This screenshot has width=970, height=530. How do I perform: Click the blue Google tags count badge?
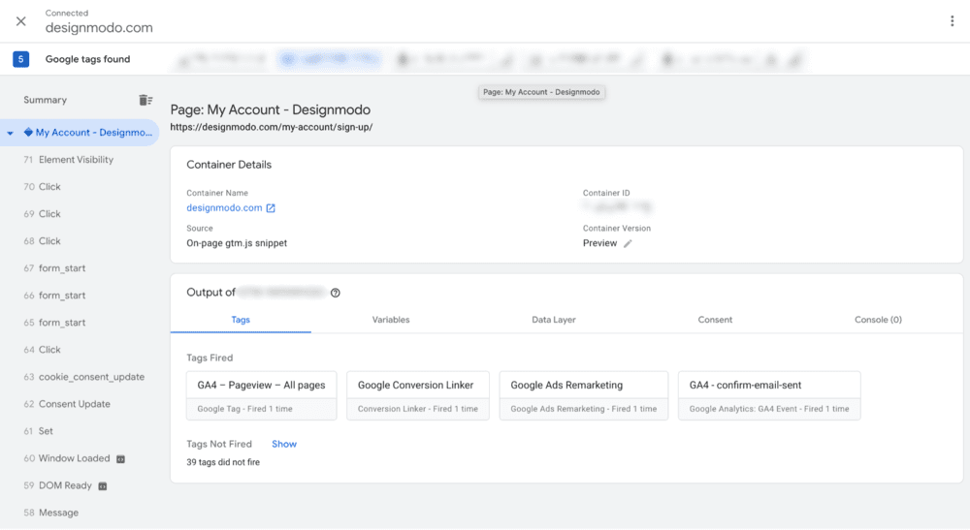click(20, 59)
